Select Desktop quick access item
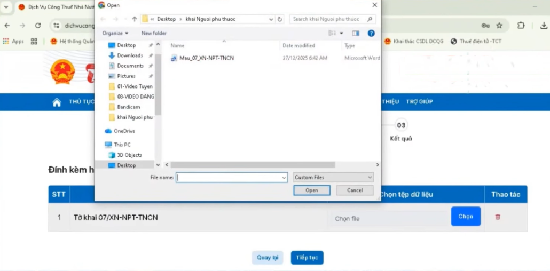 click(x=126, y=45)
